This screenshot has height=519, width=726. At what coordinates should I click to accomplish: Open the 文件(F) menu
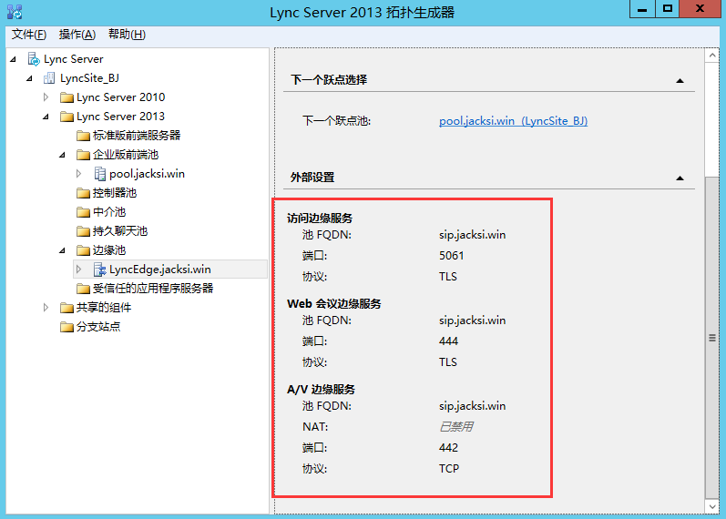[x=29, y=35]
